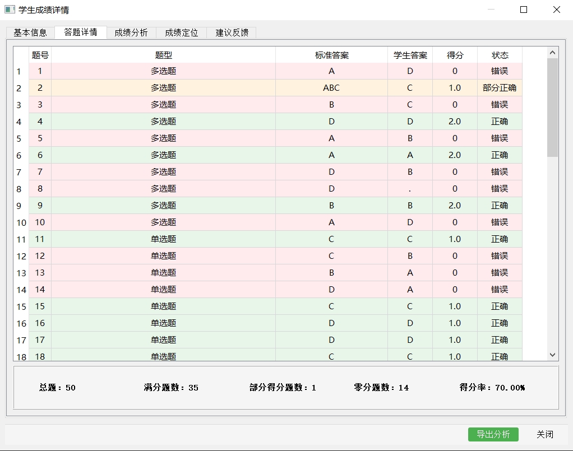Click scrollbar down arrow in table

tap(552, 355)
